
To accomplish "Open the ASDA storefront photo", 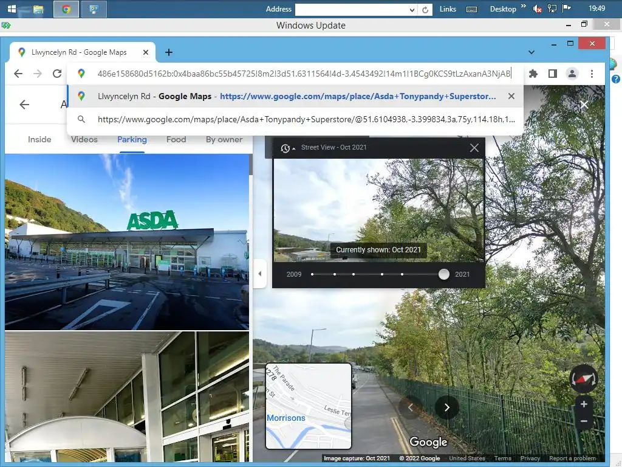I will (x=127, y=242).
